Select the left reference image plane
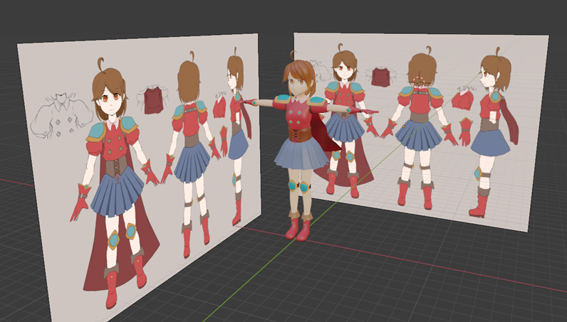The height and width of the screenshot is (322, 567). point(140,177)
